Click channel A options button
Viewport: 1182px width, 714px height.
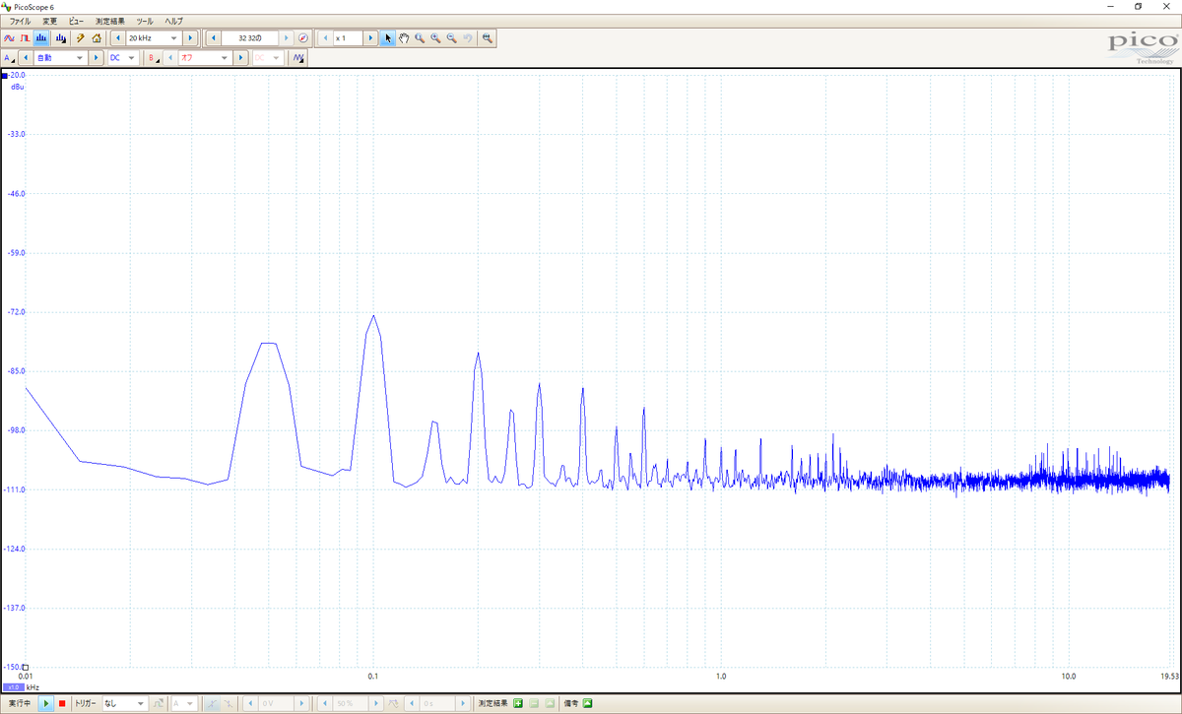9,58
